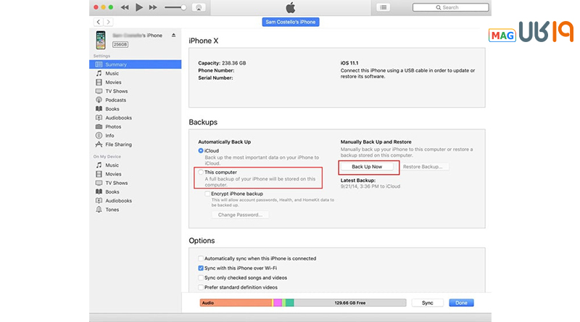Go forward with the right chevron button
Image resolution: width=580 pixels, height=322 pixels.
(108, 22)
